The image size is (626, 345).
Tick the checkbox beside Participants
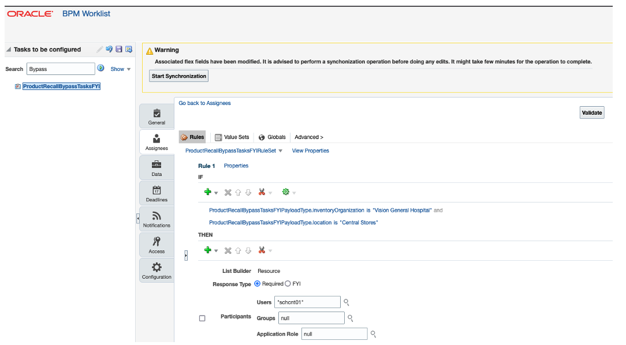tap(203, 318)
